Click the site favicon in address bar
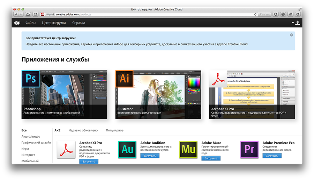Viewport: 314px width, 180px height. [x=43, y=14]
